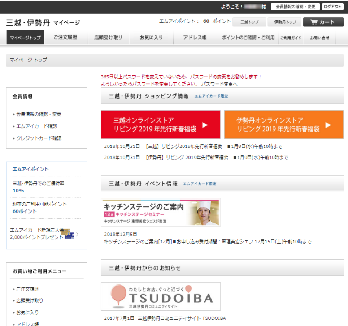Open キッチンステージのご案内[12月] text link
This screenshot has height=326, width=348.
[x=208, y=241]
